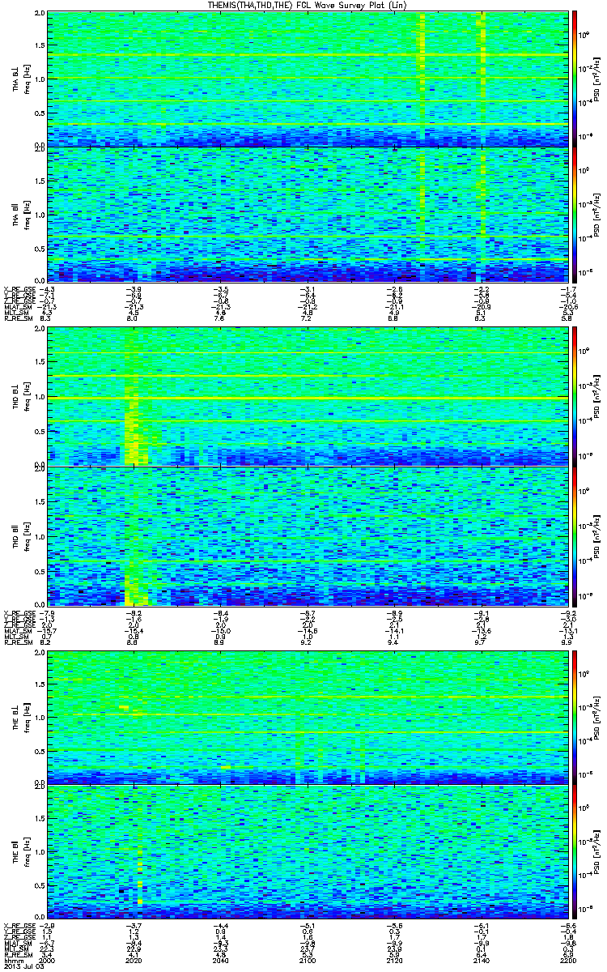Click X_RE_GSE row label under THA panels
Screen dimensions: 607x972
19,289
